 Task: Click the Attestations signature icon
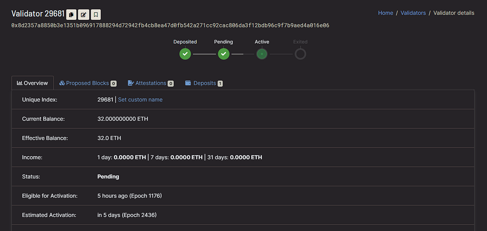[x=131, y=83]
